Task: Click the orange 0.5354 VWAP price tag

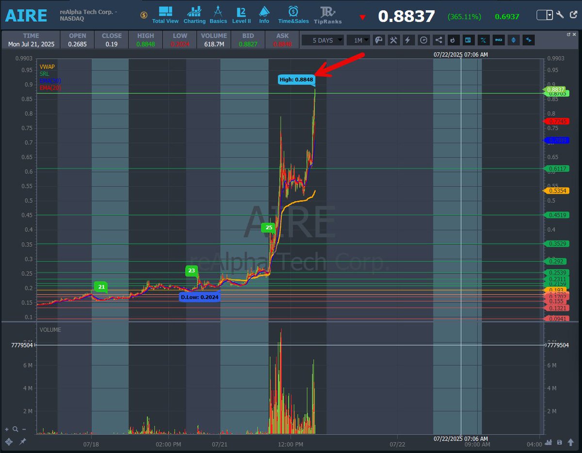Action: [x=556, y=191]
